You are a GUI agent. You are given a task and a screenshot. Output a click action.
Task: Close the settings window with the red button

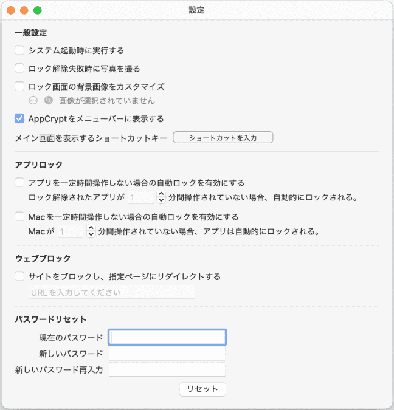coord(12,10)
